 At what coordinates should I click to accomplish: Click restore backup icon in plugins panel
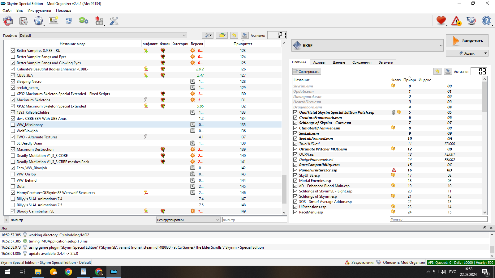tap(437, 71)
